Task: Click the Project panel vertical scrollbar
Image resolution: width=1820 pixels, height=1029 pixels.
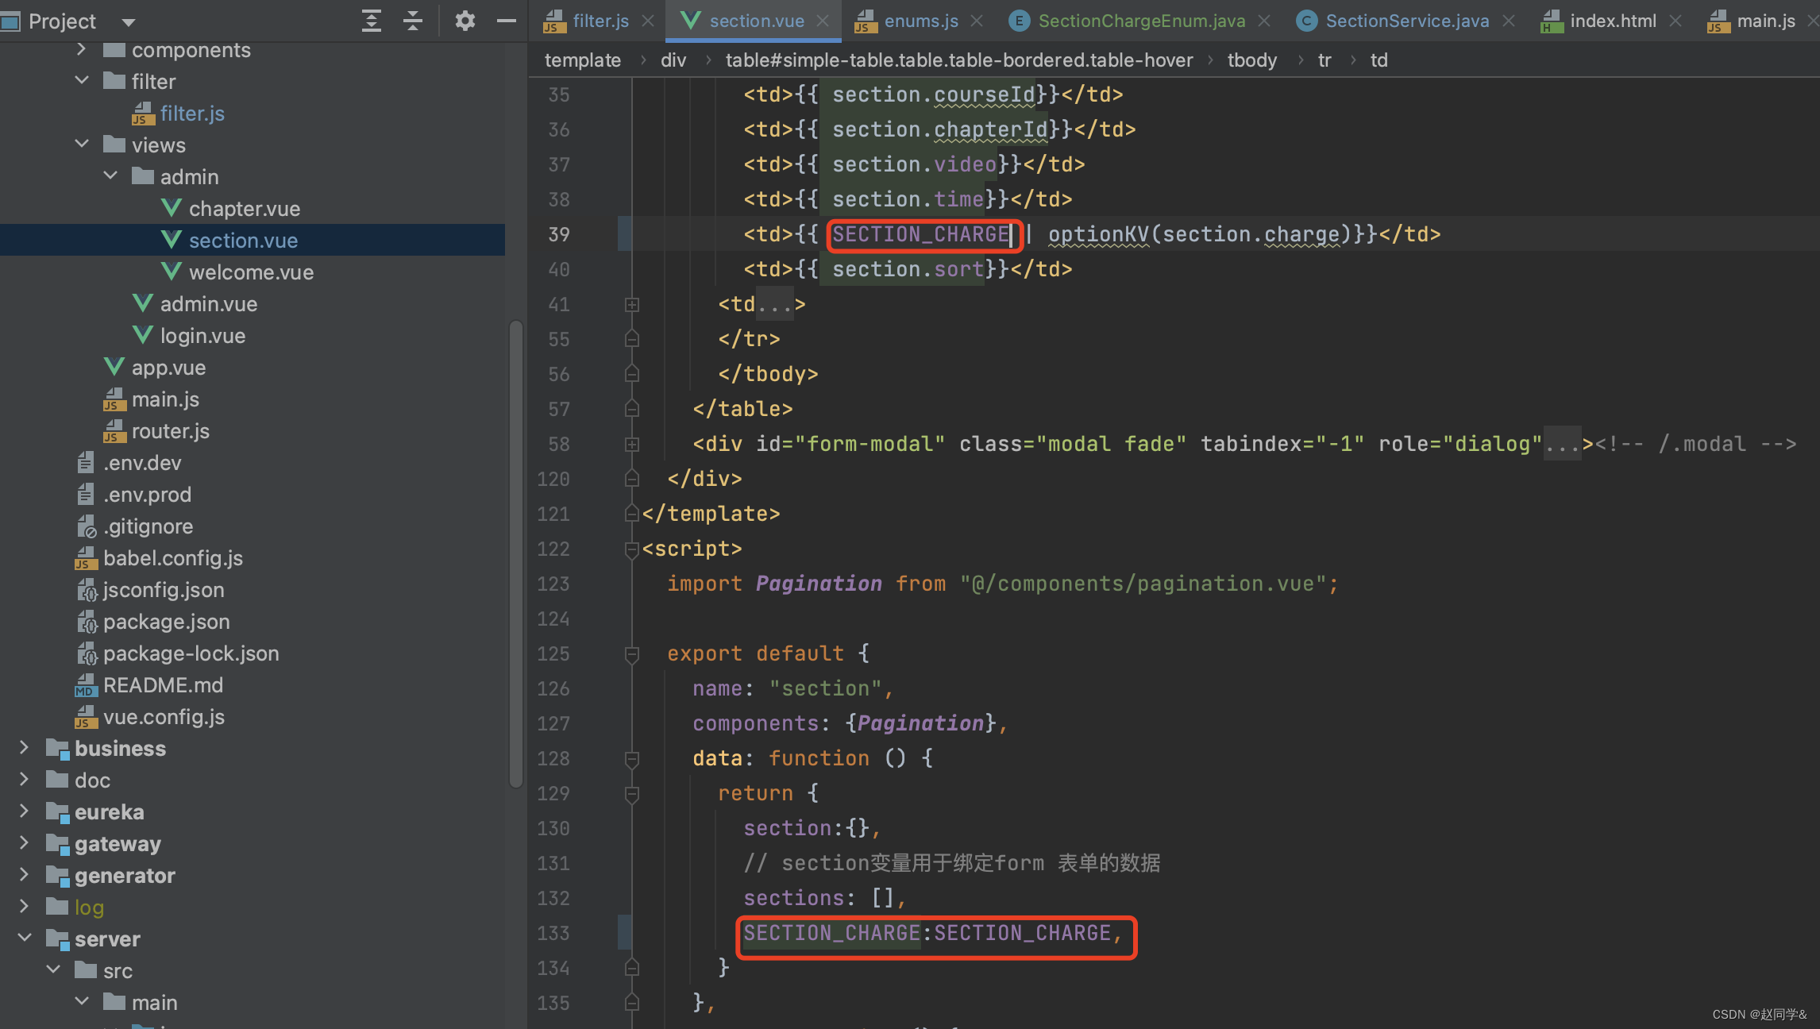Action: [x=515, y=556]
